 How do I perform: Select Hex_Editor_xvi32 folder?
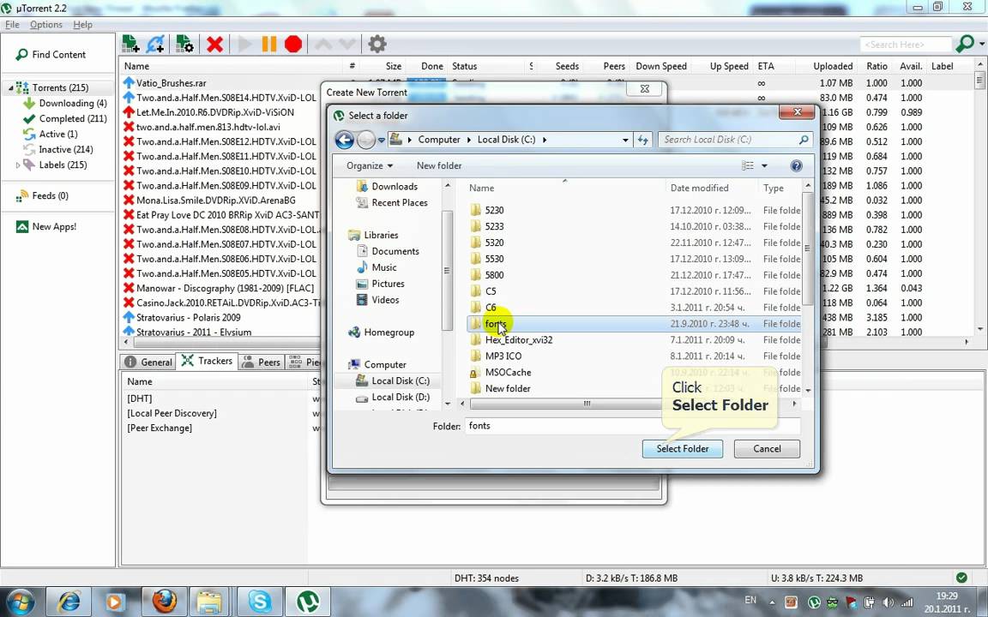pos(634,340)
